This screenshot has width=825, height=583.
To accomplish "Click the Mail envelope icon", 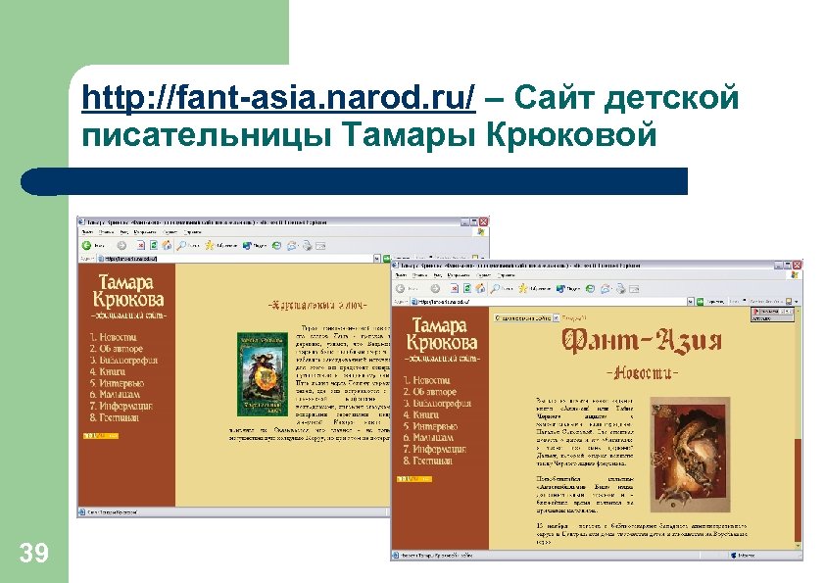I will [606, 287].
